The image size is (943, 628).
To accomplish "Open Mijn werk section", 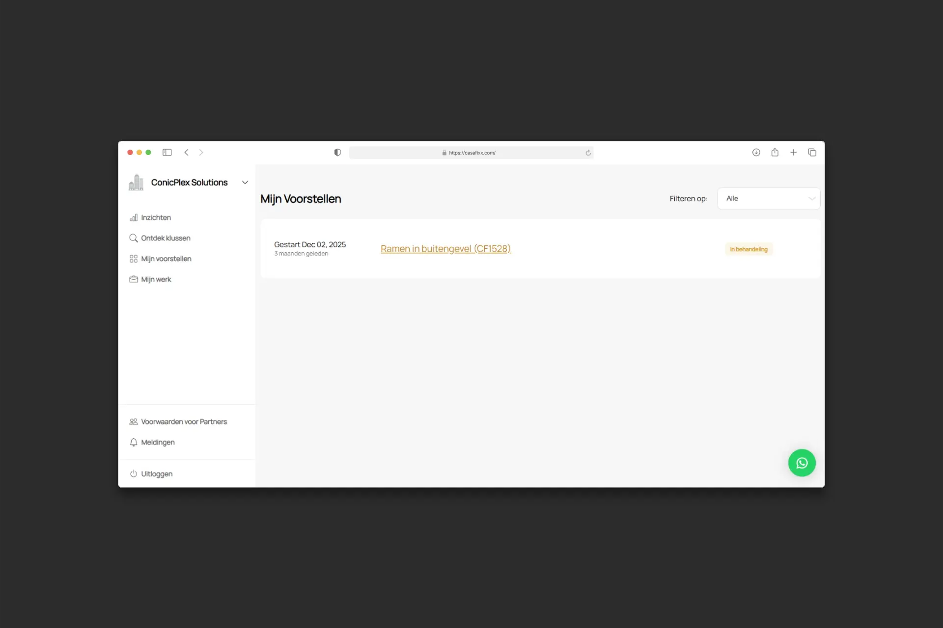I will [x=156, y=280].
